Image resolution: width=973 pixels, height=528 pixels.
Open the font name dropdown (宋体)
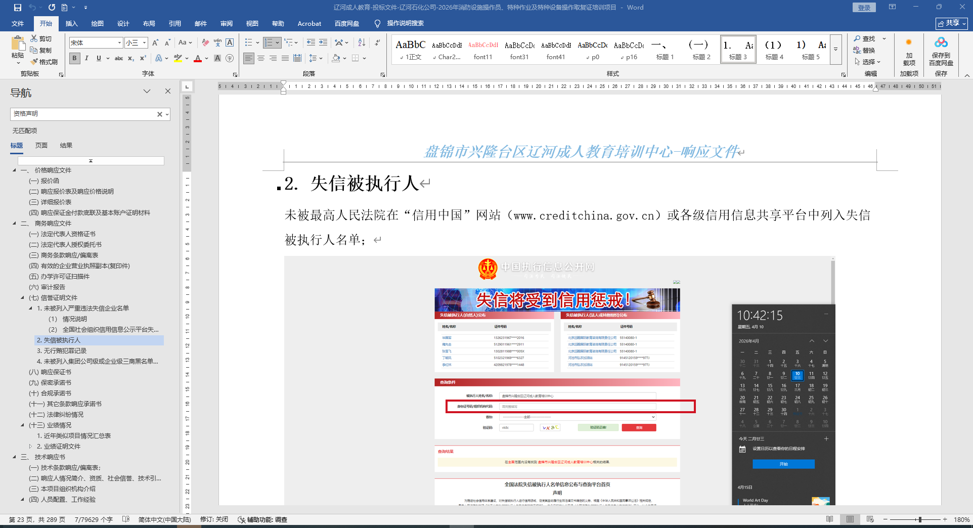(119, 43)
